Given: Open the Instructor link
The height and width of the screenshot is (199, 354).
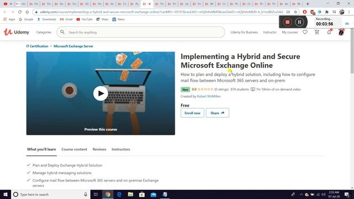Looking at the screenshot, I should [269, 32].
